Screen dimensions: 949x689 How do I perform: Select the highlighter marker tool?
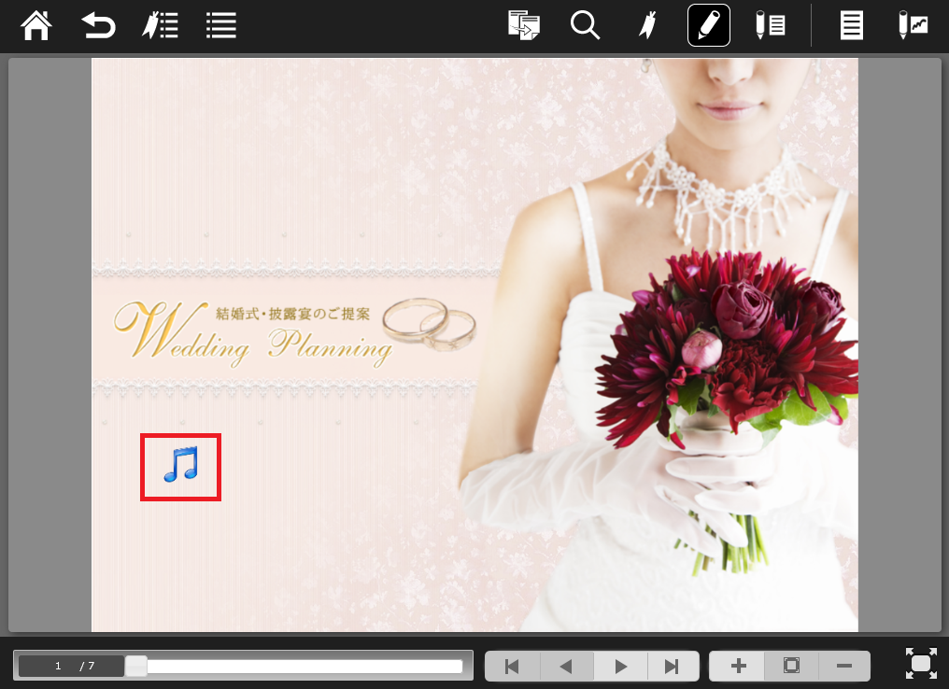coord(646,25)
